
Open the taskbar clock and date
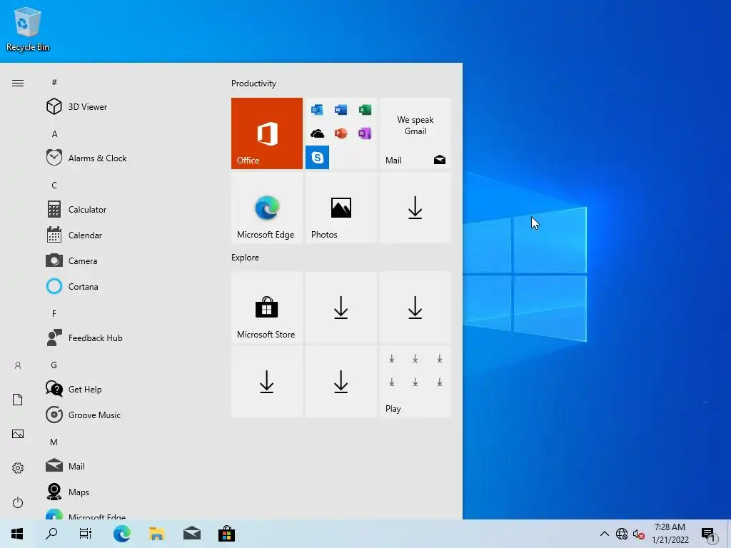click(670, 534)
